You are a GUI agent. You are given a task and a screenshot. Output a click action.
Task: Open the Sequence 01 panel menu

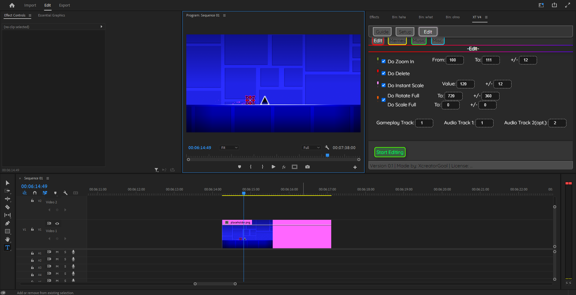47,178
